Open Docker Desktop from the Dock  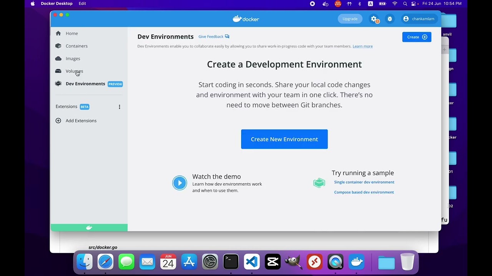point(356,262)
